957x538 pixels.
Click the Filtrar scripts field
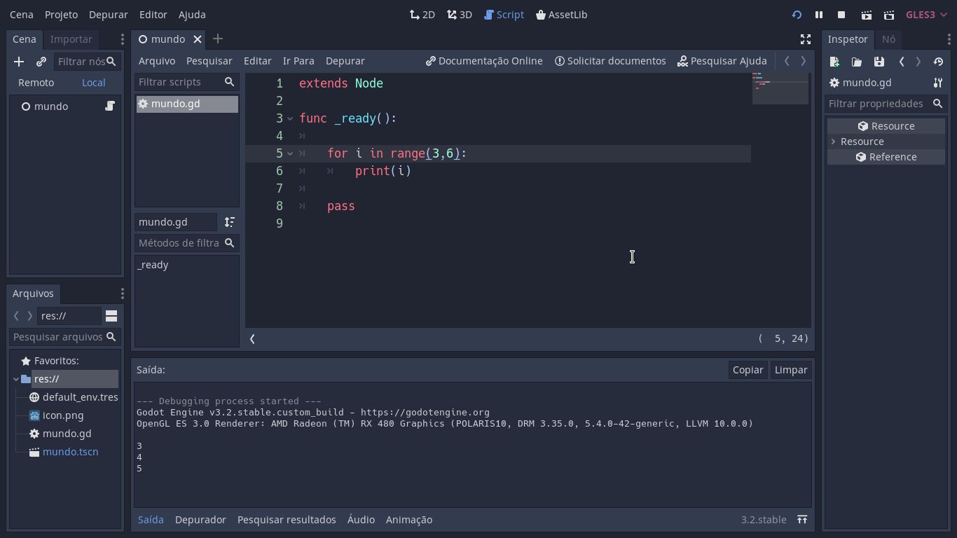point(186,82)
